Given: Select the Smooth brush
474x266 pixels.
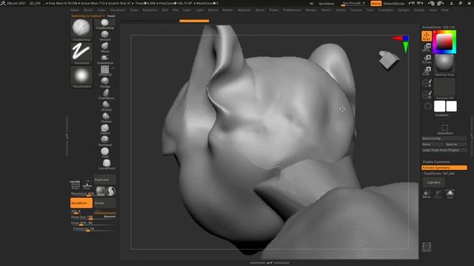Looking at the screenshot, I should pyautogui.click(x=105, y=36).
